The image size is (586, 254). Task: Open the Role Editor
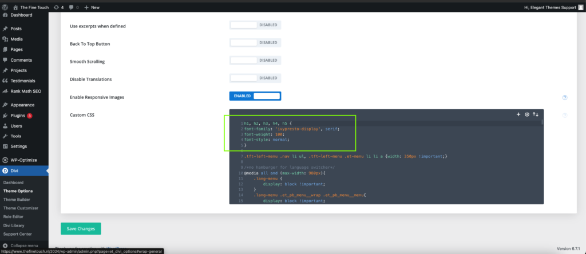(x=14, y=217)
